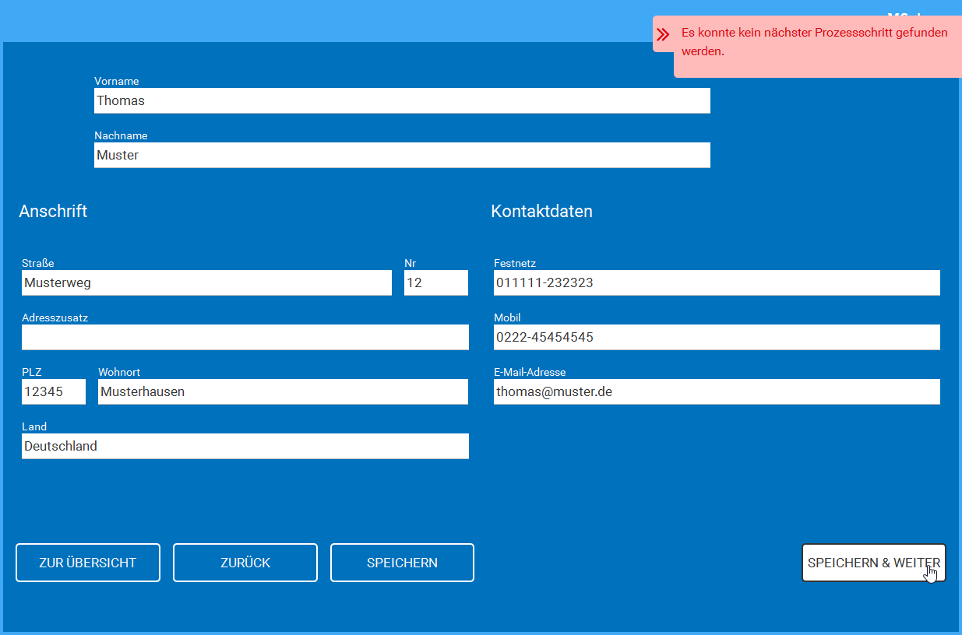This screenshot has height=635, width=962.
Task: Click the Kontaktdaten section heading
Action: click(541, 211)
